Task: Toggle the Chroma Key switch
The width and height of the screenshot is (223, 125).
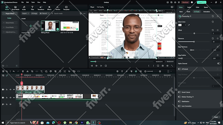Action: [179, 16]
